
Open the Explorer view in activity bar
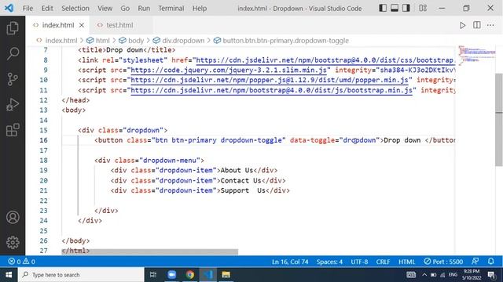click(x=13, y=28)
